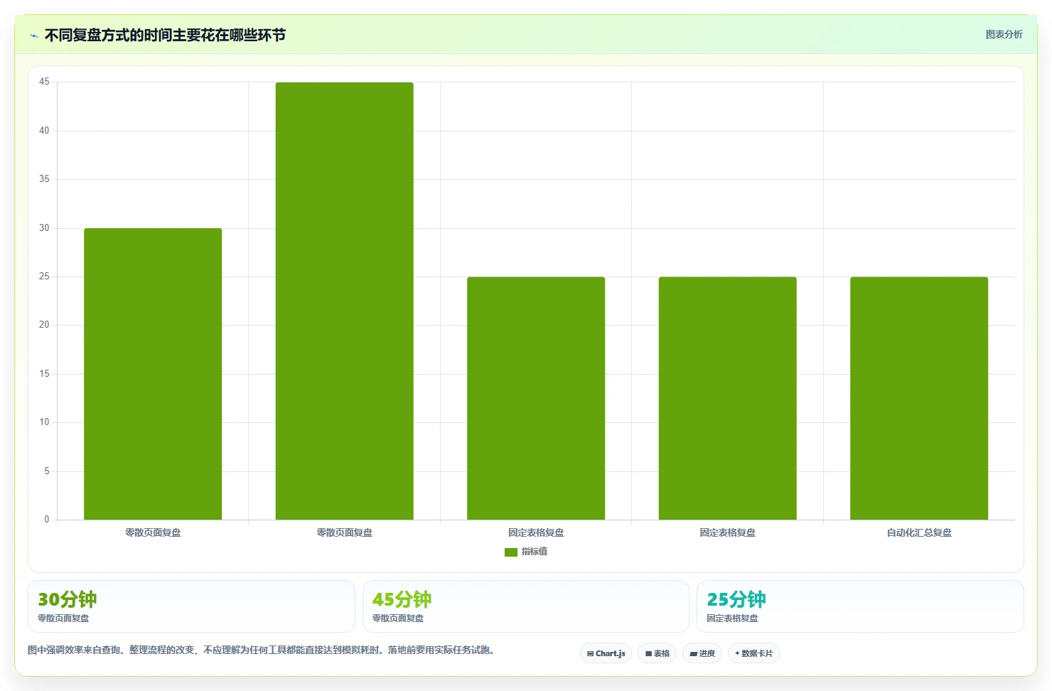Click the y-axis tick label 15
The width and height of the screenshot is (1052, 691).
(x=44, y=374)
